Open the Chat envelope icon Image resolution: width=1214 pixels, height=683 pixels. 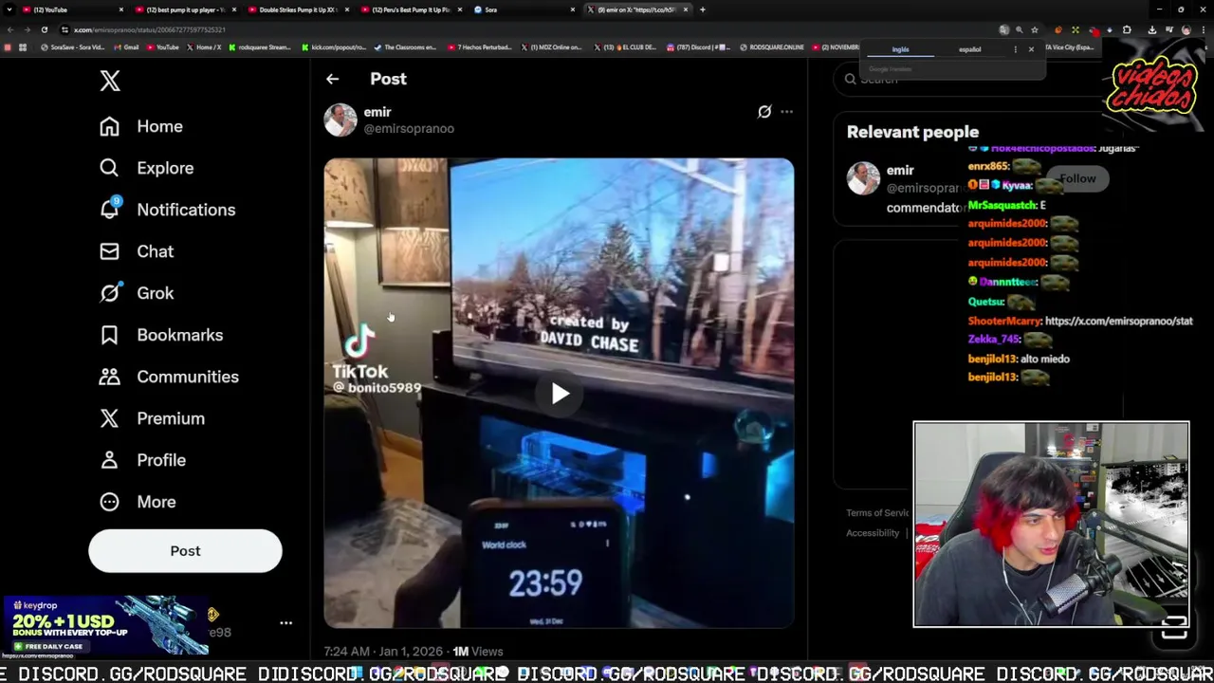pyautogui.click(x=109, y=251)
